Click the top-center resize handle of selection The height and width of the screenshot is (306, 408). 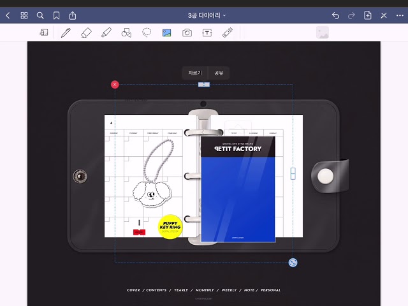[204, 85]
